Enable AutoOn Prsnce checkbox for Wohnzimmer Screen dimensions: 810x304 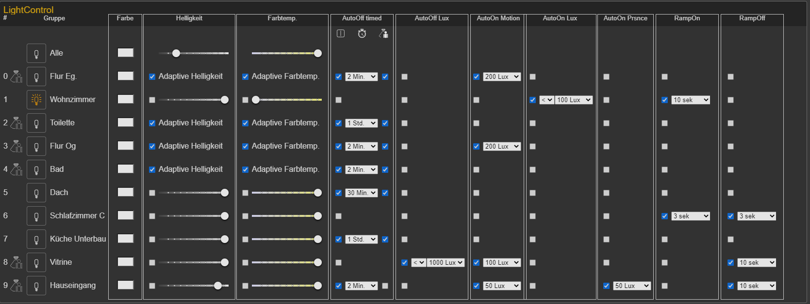[606, 100]
